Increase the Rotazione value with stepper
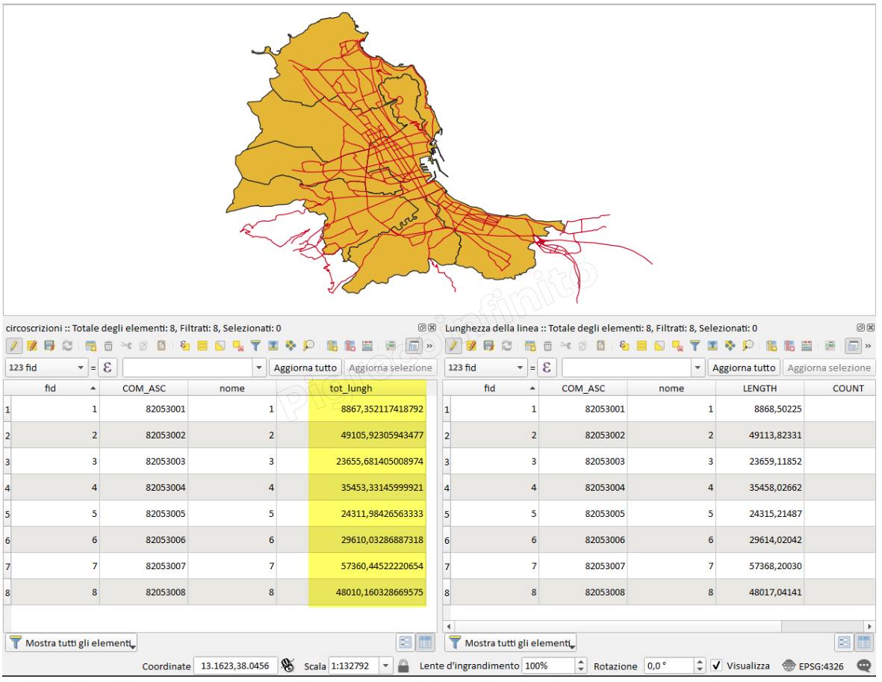882x682 pixels. [699, 662]
